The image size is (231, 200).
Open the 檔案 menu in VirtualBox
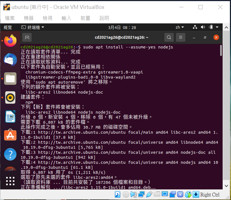click(10, 18)
